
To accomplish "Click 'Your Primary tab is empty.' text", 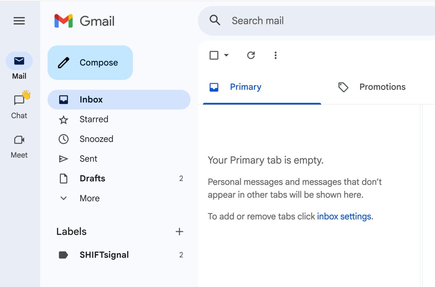I will 265,160.
